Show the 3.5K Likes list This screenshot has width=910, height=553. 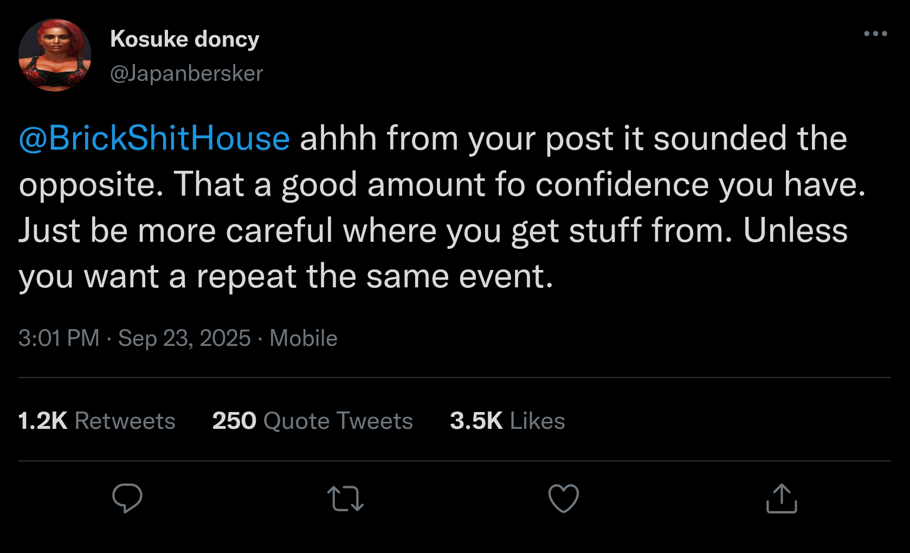(x=507, y=421)
